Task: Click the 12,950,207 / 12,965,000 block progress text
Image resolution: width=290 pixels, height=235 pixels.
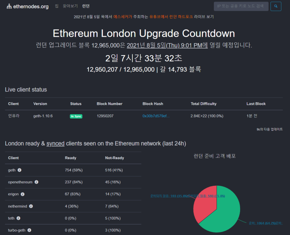Action: pyautogui.click(x=120, y=70)
